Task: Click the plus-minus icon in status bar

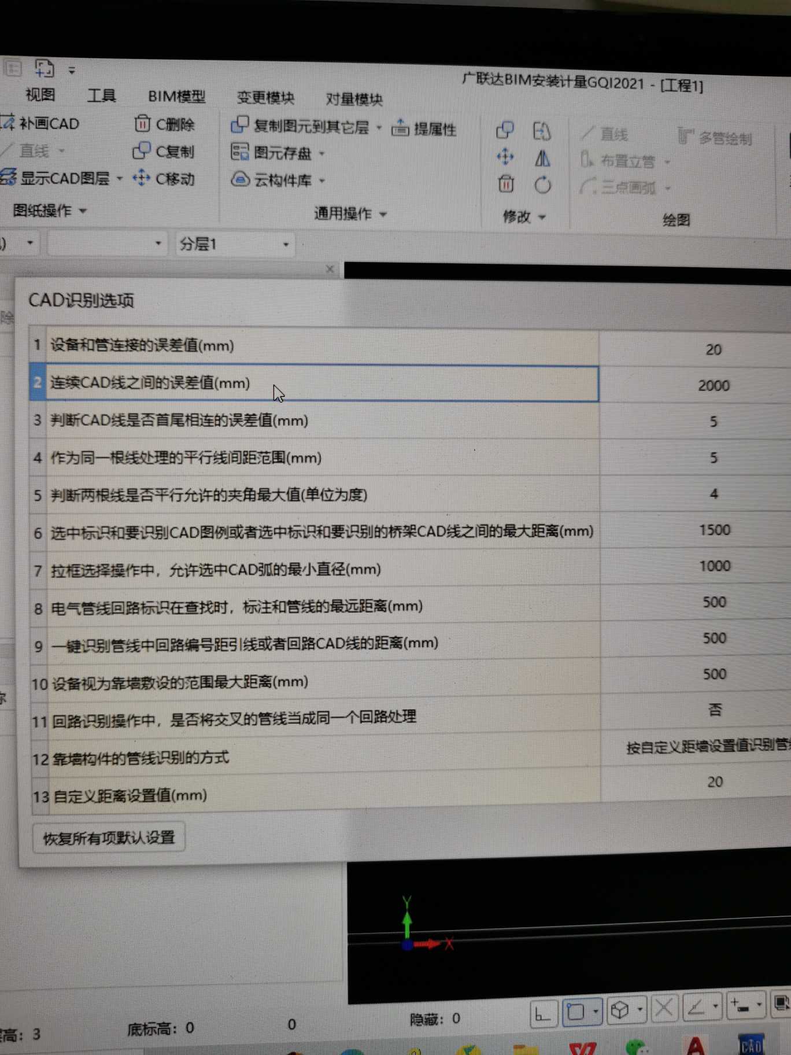Action: click(x=741, y=1005)
